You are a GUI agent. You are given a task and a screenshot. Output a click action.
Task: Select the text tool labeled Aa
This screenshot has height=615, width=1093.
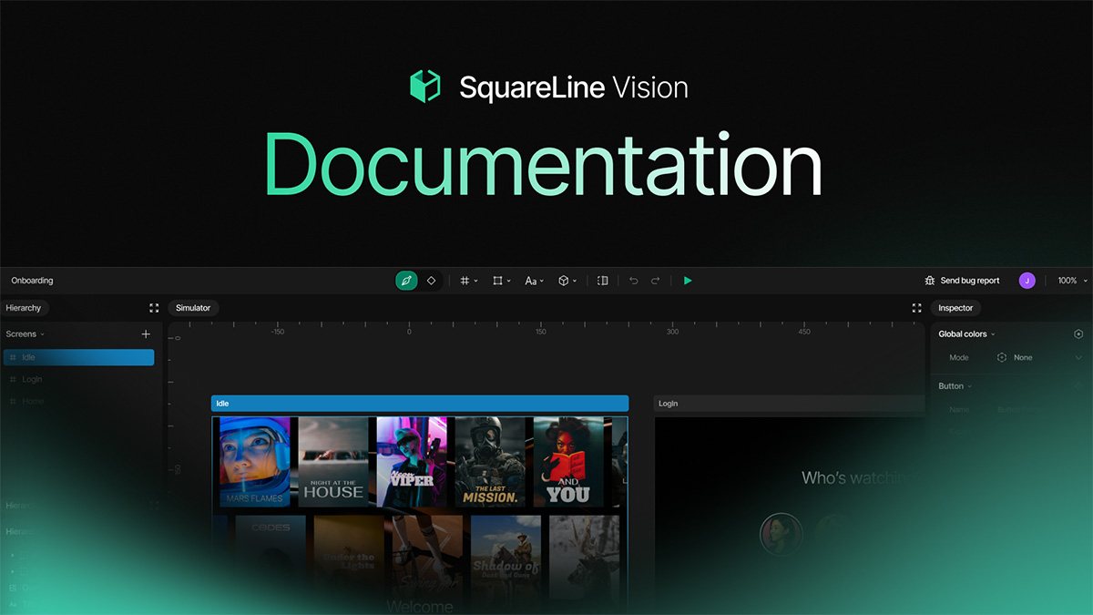[532, 281]
